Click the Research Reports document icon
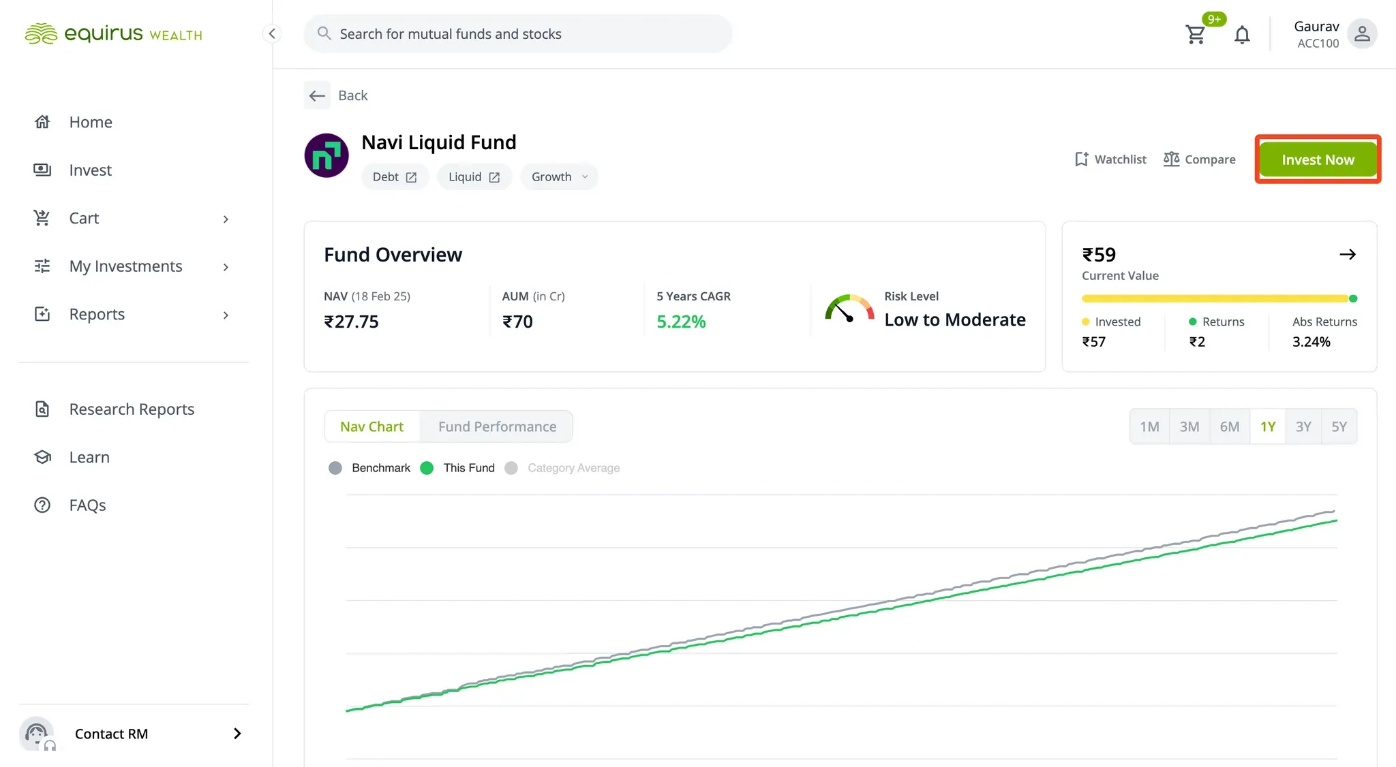This screenshot has height=767, width=1396. 42,409
